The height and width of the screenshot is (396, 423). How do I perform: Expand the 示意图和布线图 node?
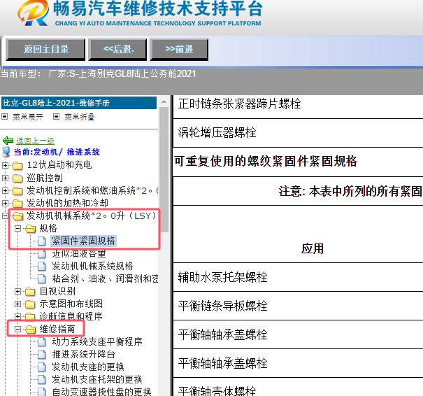(17, 304)
